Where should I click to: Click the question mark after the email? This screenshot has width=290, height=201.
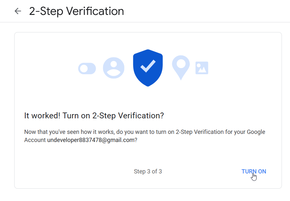coord(136,140)
